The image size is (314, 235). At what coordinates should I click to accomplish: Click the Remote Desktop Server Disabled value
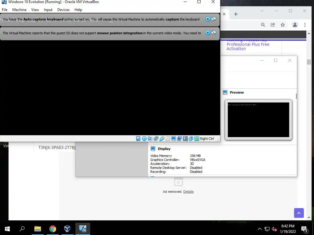tap(196, 168)
